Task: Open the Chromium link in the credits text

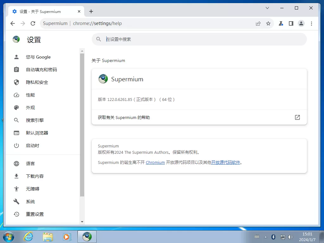Action: click(155, 162)
